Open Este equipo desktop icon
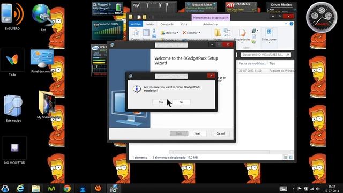 coord(13,108)
